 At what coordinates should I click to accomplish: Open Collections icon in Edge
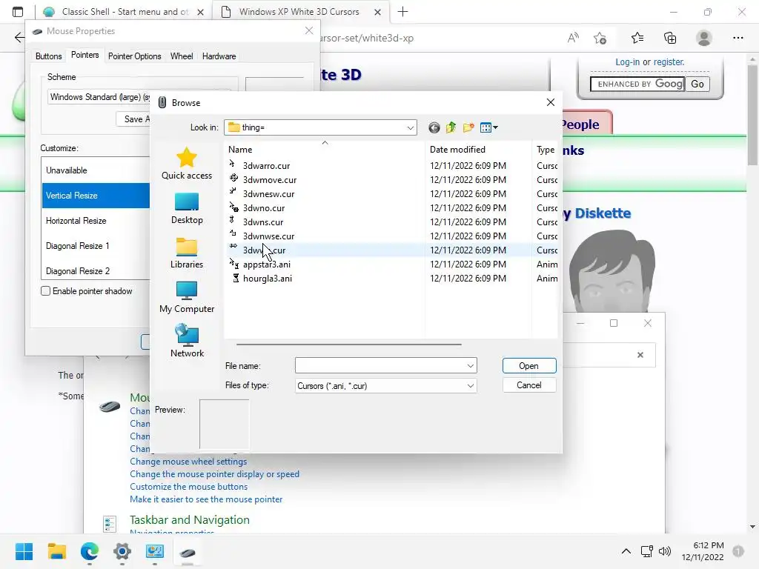670,38
